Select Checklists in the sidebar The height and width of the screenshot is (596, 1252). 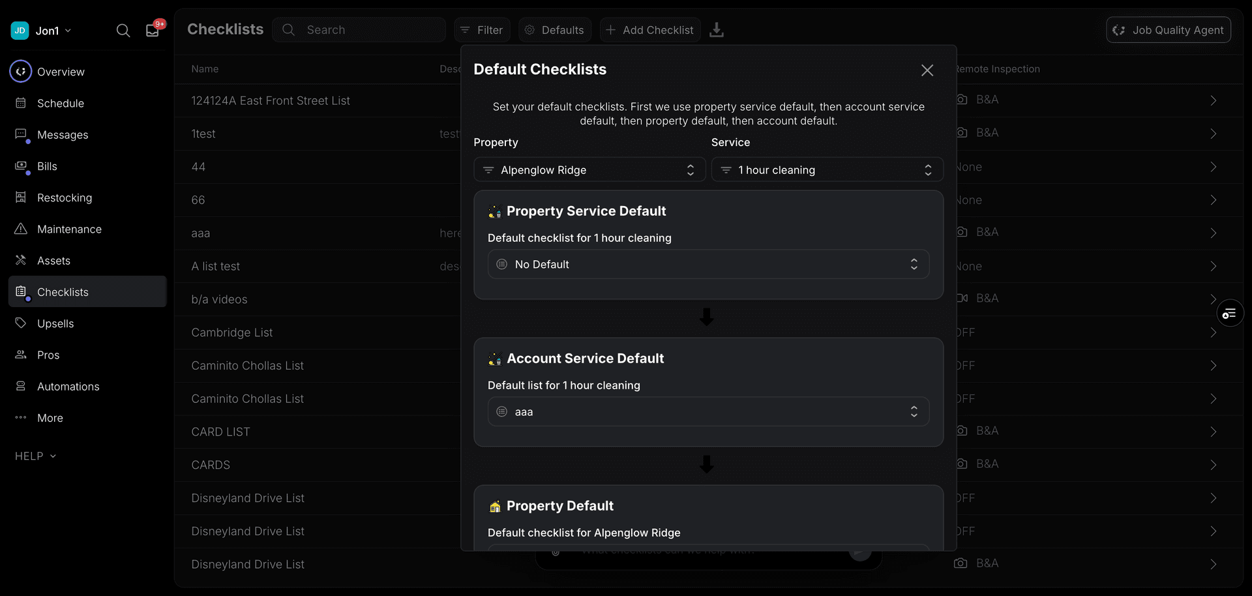click(x=62, y=291)
